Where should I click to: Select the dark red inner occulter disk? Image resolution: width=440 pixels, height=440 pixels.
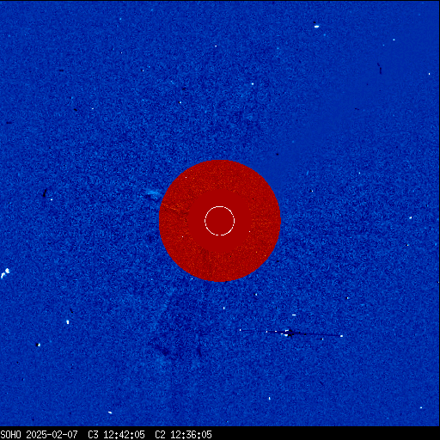220,221
